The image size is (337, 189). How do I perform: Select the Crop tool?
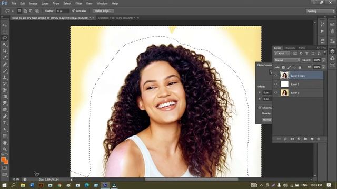[5, 51]
